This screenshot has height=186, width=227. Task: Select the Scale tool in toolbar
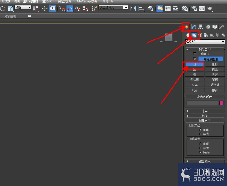pyautogui.click(x=10, y=8)
